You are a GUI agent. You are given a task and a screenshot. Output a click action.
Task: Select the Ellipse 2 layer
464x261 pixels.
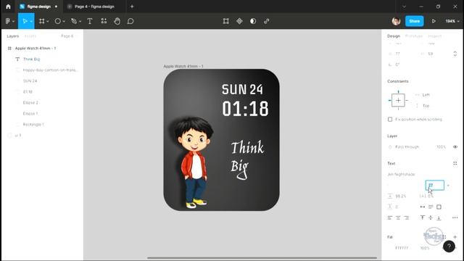[30, 103]
